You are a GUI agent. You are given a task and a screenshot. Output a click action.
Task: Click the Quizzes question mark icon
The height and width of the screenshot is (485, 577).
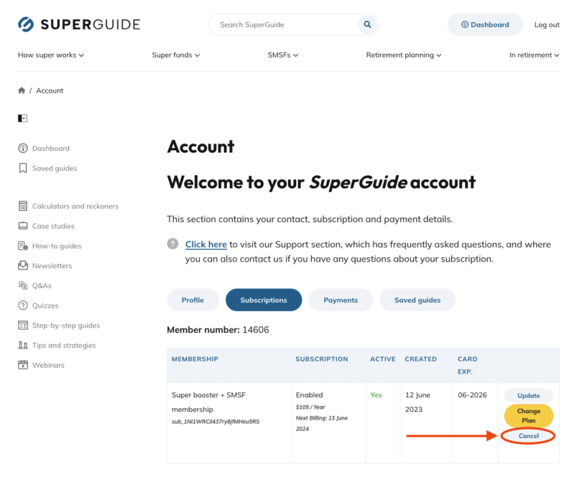(23, 305)
